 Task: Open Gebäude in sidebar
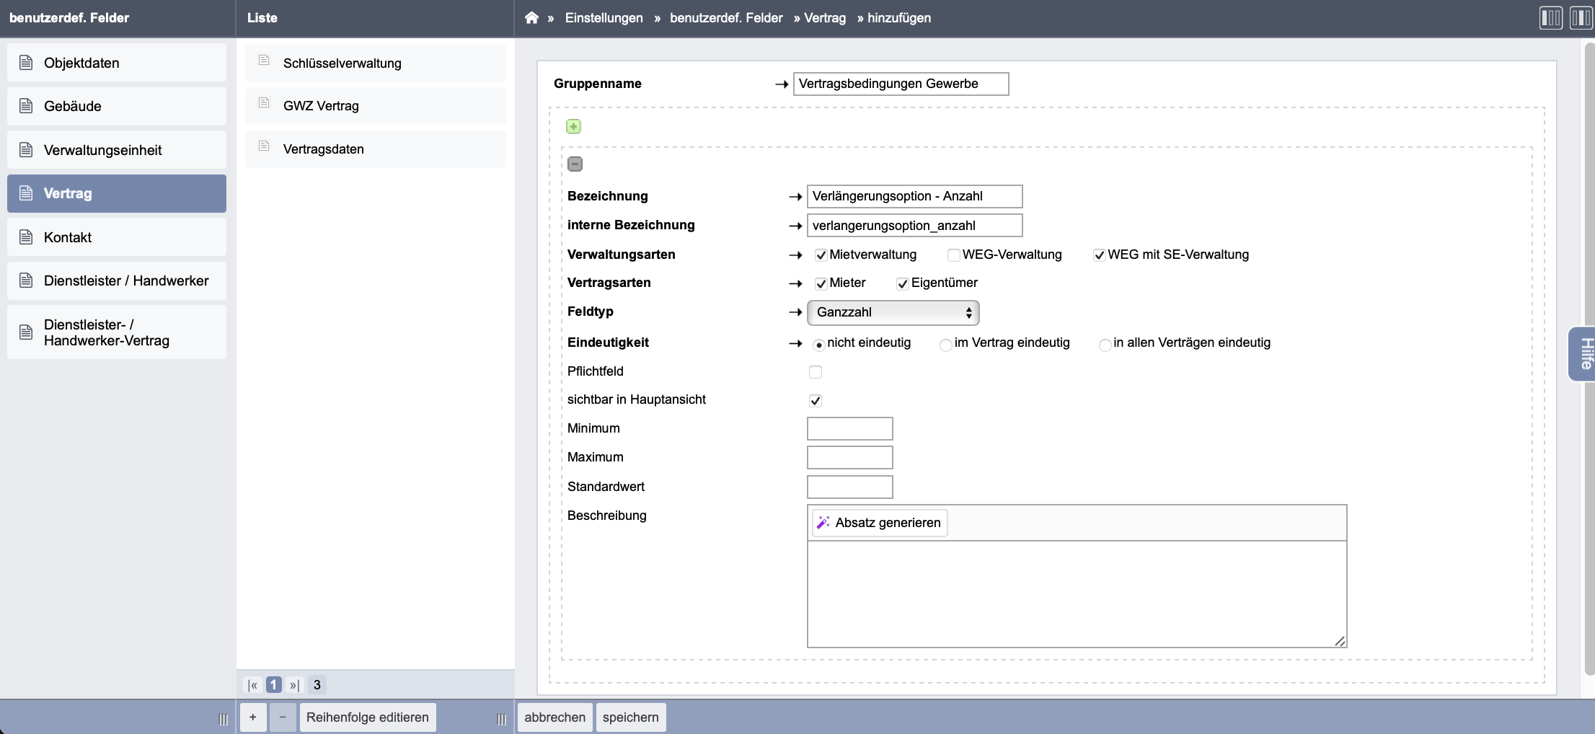click(117, 106)
